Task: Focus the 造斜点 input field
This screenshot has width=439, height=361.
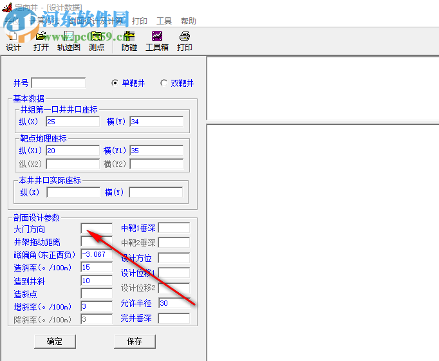Action: (x=97, y=293)
